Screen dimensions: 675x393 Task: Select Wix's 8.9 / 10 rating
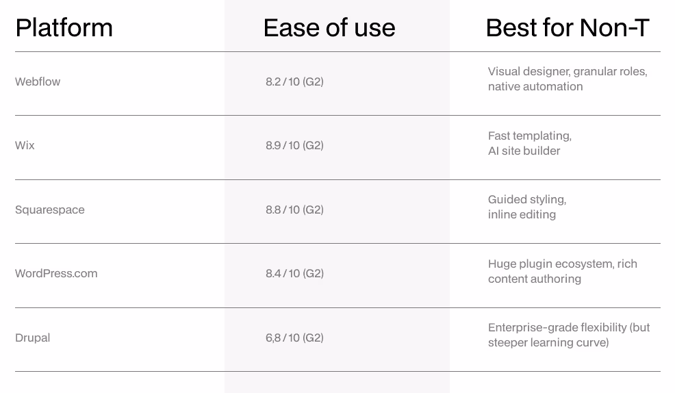pos(294,145)
